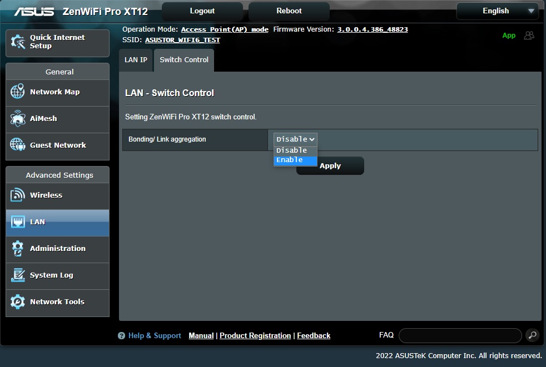Image resolution: width=546 pixels, height=367 pixels.
Task: Click the Bonding/ Link aggregation label
Action: point(167,139)
